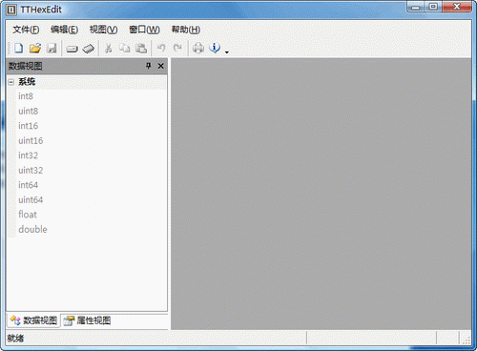
Task: Close the TTHexEdit window
Action: pos(456,7)
